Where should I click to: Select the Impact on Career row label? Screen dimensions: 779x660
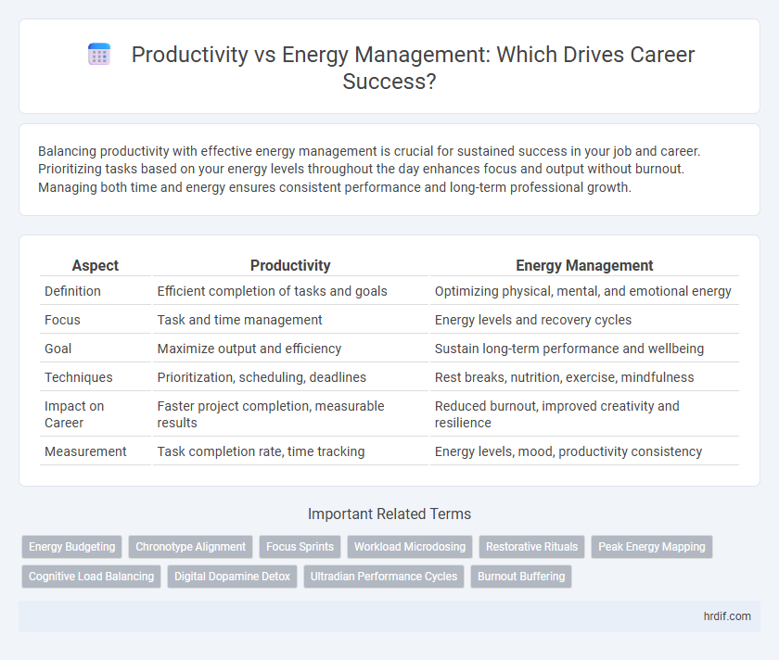[x=74, y=414]
